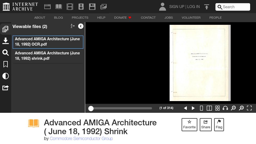Screen dimensions: 256x144
Task: Click the page scrubber slider handle
Action: tap(91, 109)
